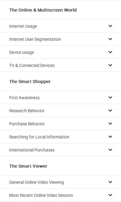Open International Purchases chevron arrow

coord(110,150)
